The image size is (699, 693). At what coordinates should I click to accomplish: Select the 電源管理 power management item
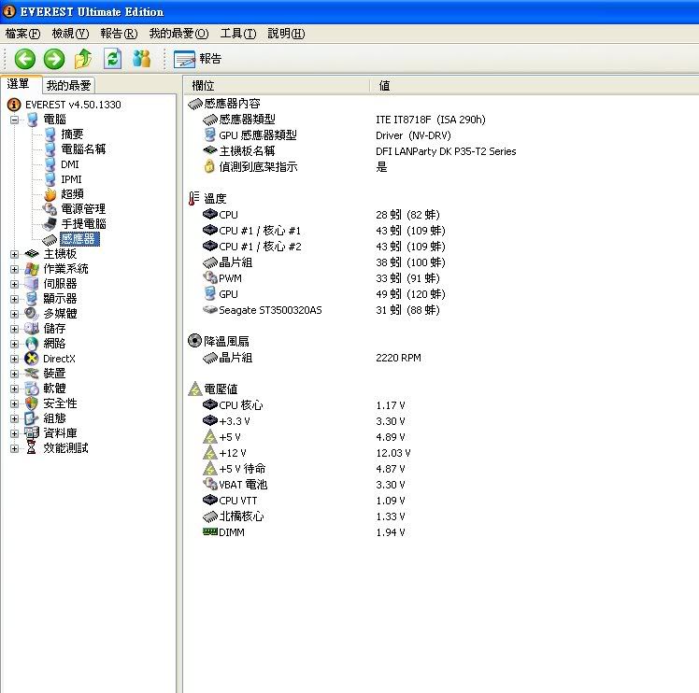[x=82, y=209]
